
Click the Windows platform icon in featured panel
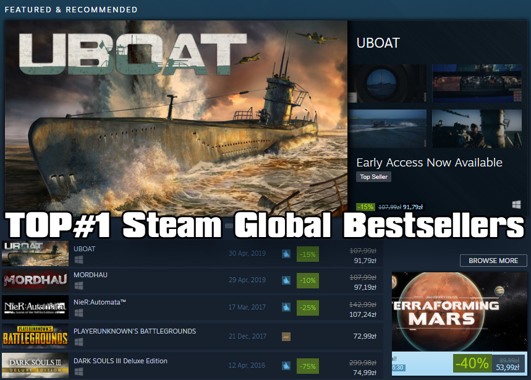coord(516,204)
